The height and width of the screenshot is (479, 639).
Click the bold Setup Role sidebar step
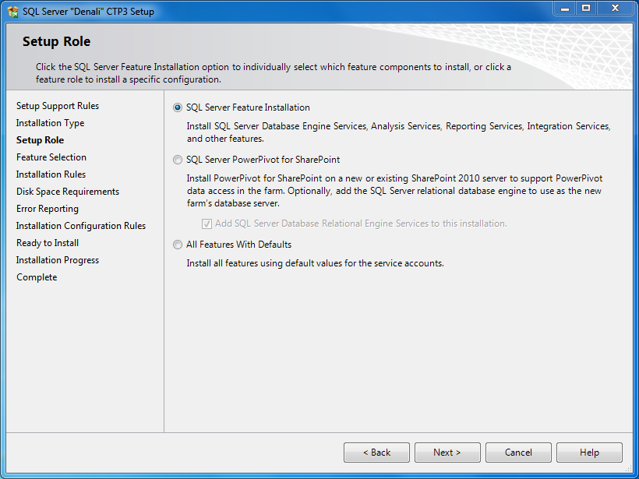point(40,140)
